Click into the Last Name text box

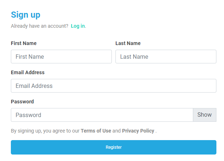[166, 57]
